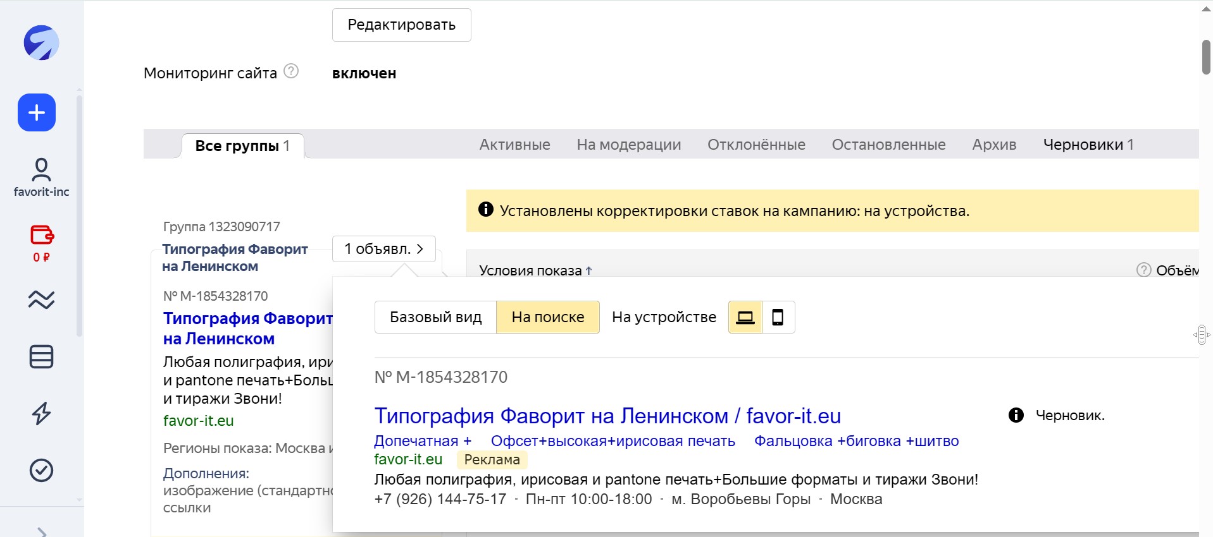The width and height of the screenshot is (1213, 537).
Task: Sort by Условия показа column header
Action: [535, 270]
